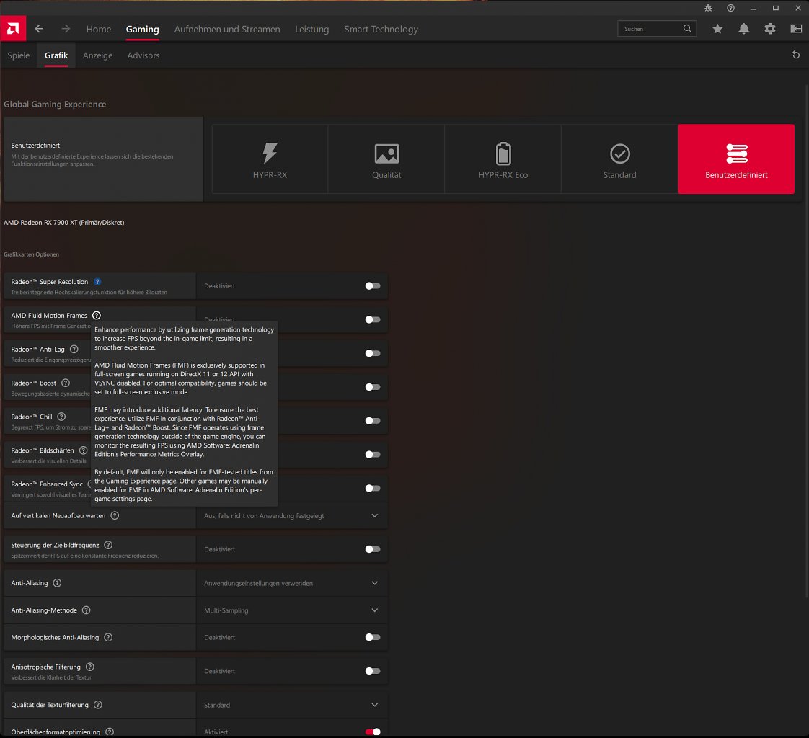Viewport: 809px width, 738px height.
Task: Select the Grafik sub-tab
Action: pos(56,55)
